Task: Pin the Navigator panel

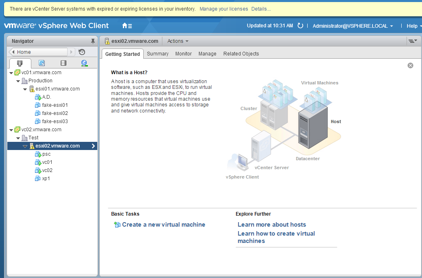Action: (x=93, y=41)
